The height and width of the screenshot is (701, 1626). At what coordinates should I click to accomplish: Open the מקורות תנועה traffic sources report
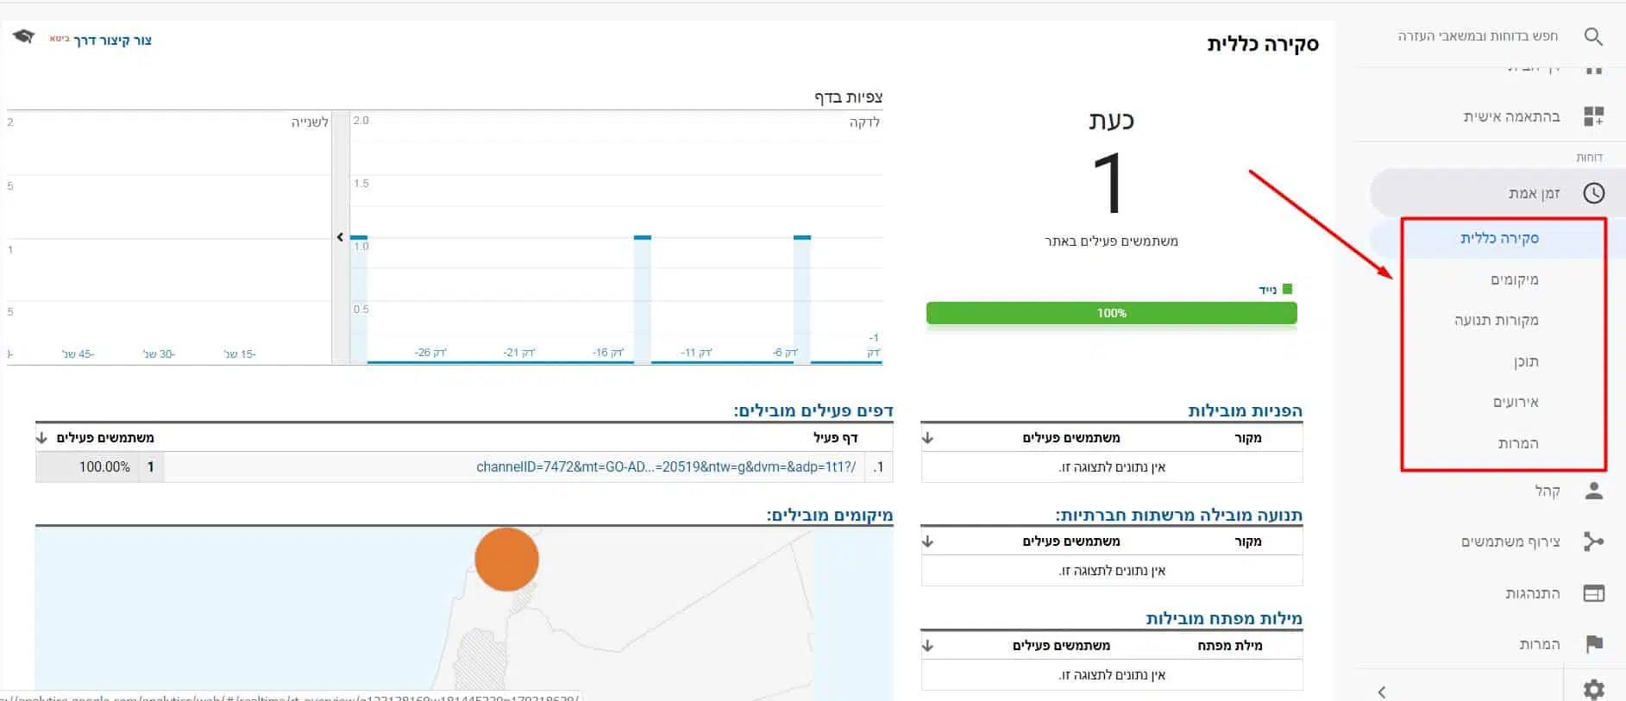(x=1496, y=320)
